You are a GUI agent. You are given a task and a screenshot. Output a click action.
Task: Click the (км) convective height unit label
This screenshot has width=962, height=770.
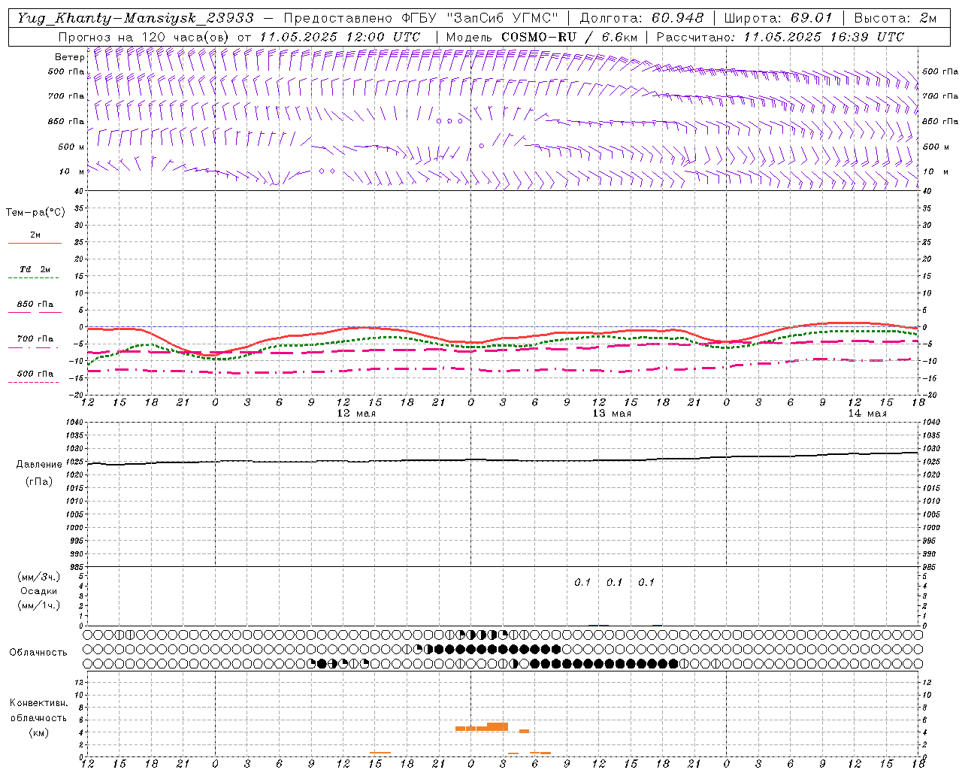39,733
